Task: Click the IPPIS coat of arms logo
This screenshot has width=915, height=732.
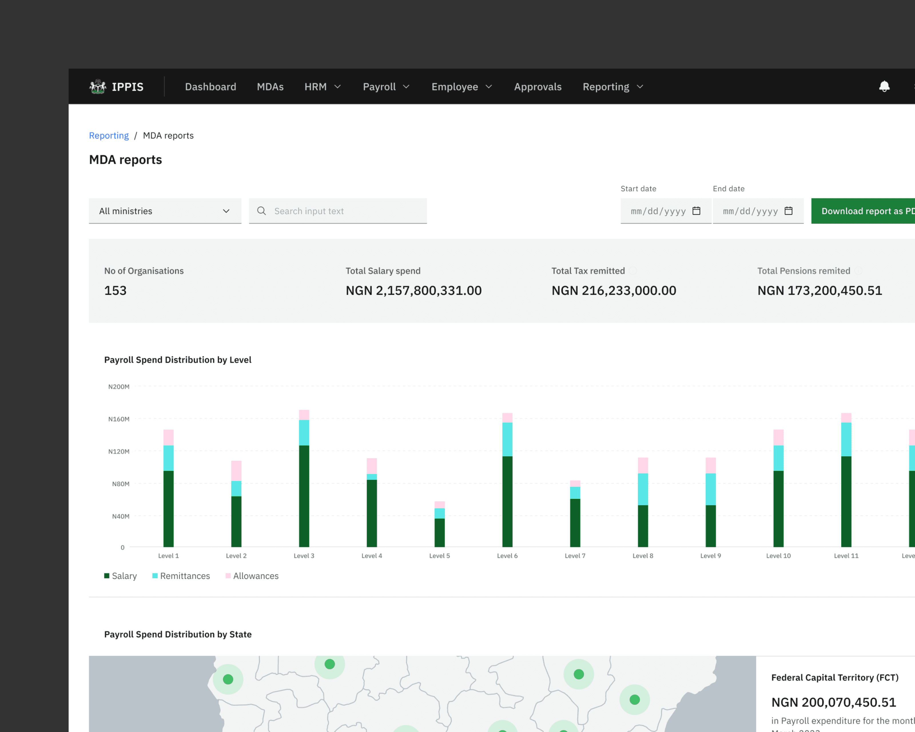Action: click(98, 87)
